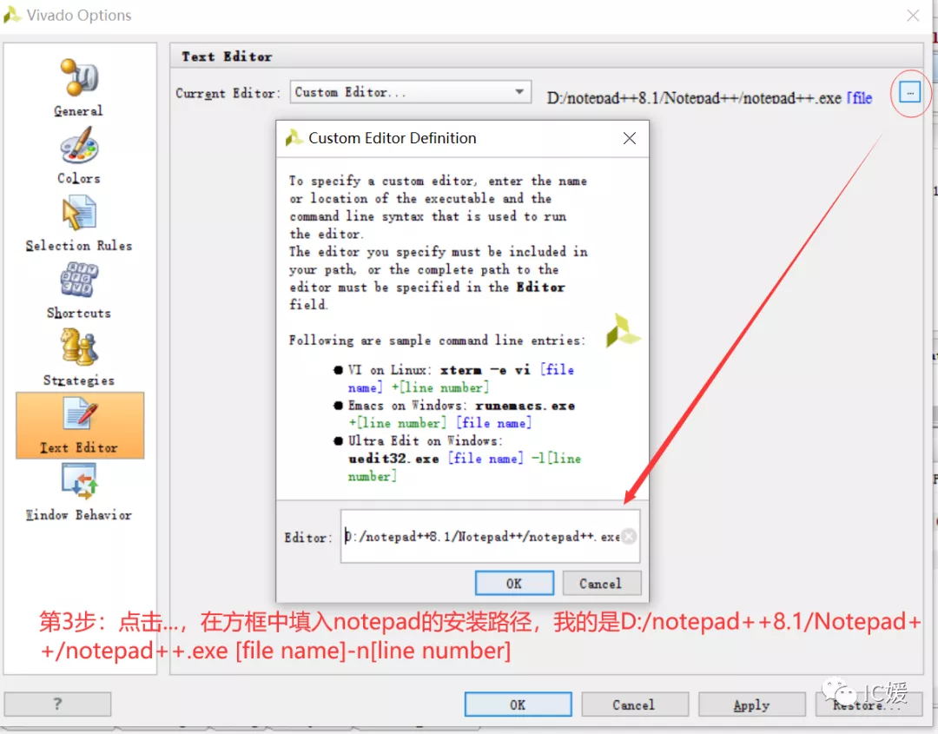Viewport: 938px width, 734px height.
Task: Click inside the Editor path input field
Action: (x=478, y=536)
